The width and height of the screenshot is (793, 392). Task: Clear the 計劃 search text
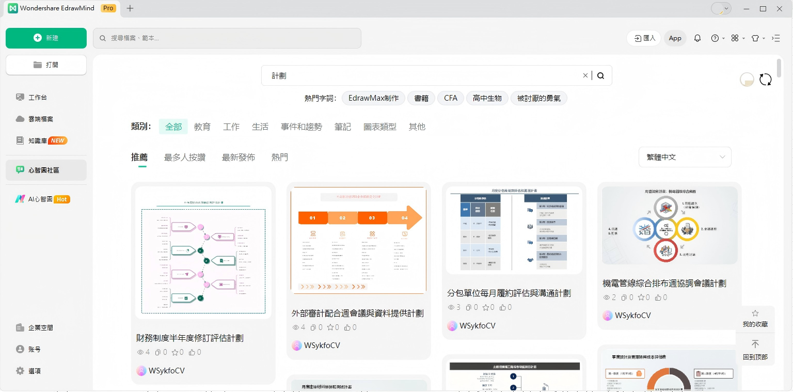click(x=585, y=75)
